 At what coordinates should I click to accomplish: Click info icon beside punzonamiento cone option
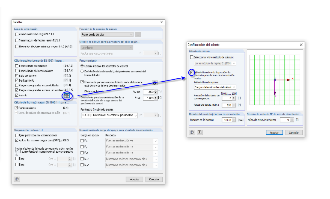click(155, 83)
